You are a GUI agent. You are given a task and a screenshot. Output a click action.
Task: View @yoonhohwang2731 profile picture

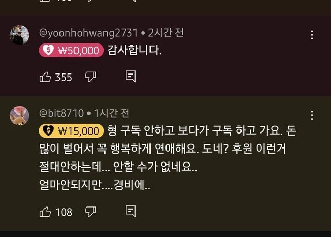pos(20,35)
